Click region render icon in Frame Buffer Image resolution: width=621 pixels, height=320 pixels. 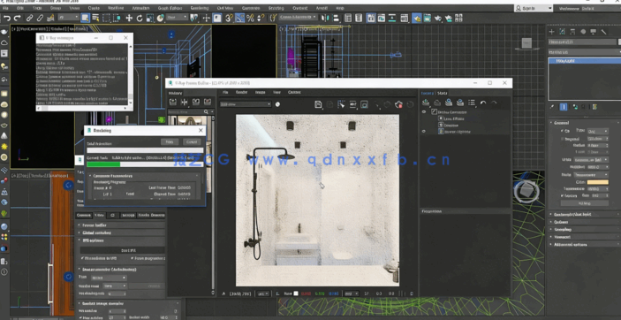point(364,104)
